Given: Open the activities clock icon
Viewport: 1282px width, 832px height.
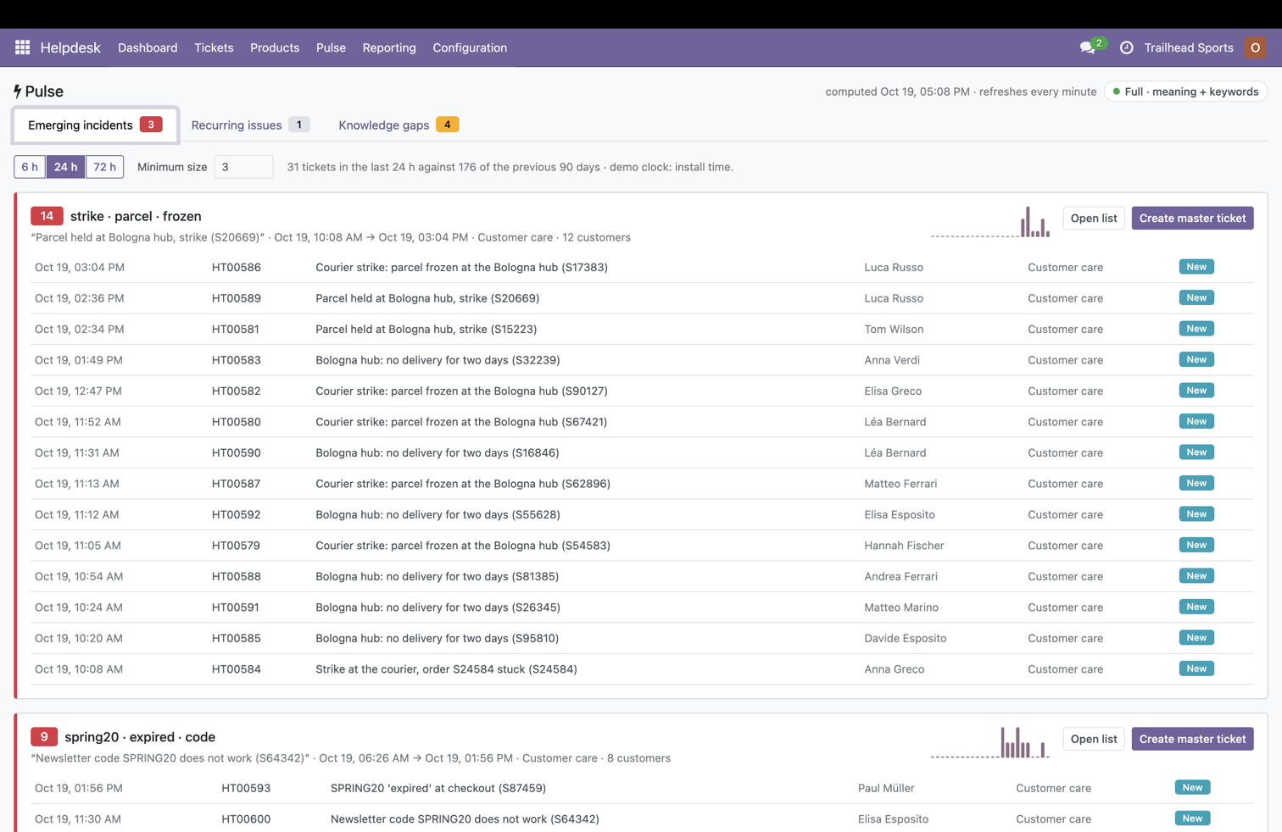Looking at the screenshot, I should pyautogui.click(x=1126, y=47).
